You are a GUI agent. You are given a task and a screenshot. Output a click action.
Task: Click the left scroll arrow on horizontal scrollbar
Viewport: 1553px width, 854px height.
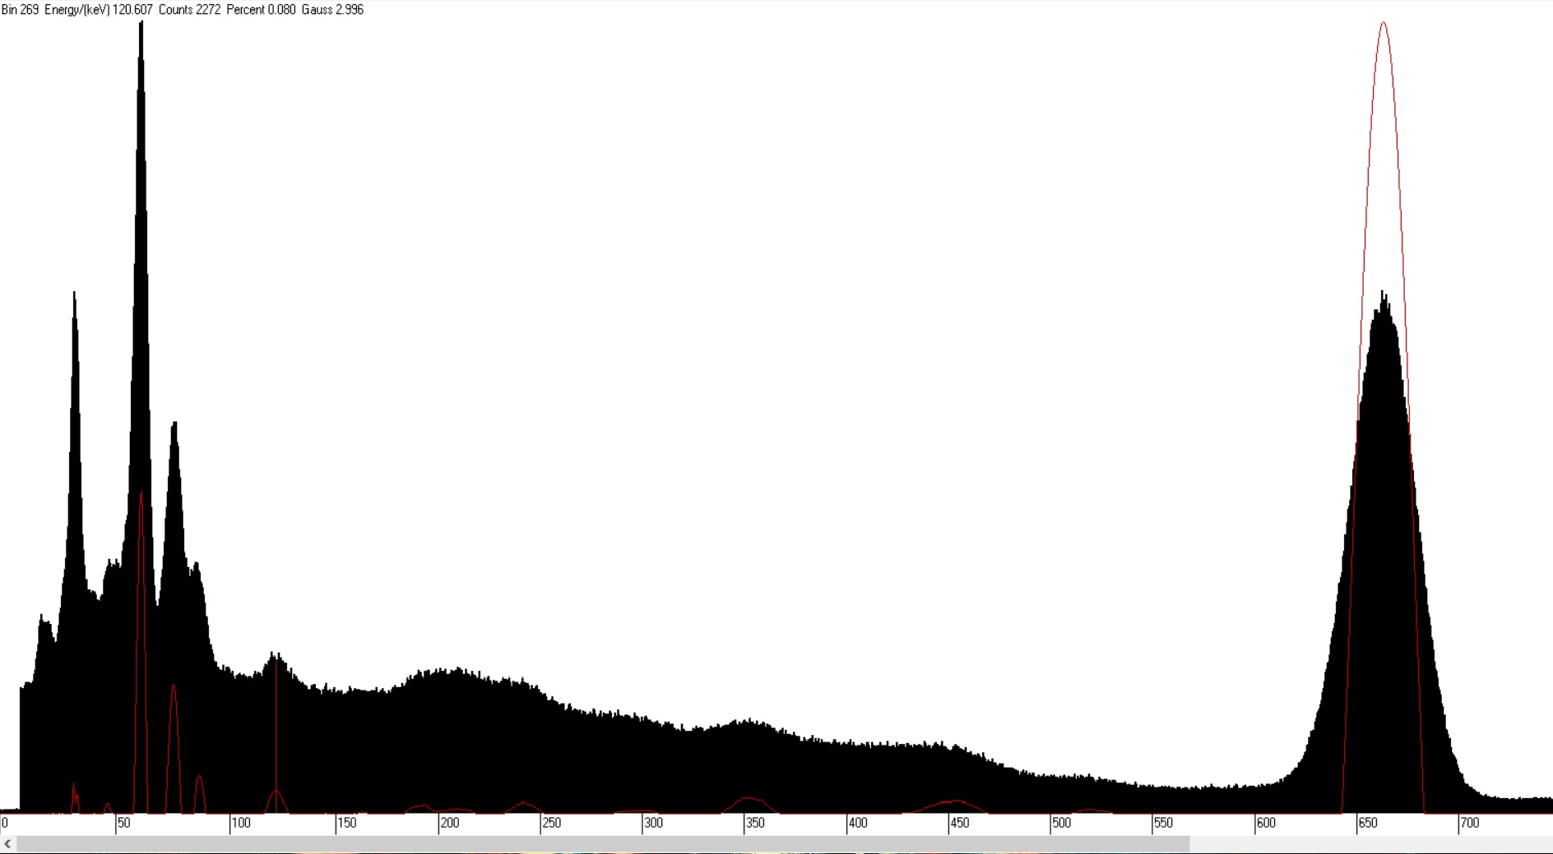point(7,844)
